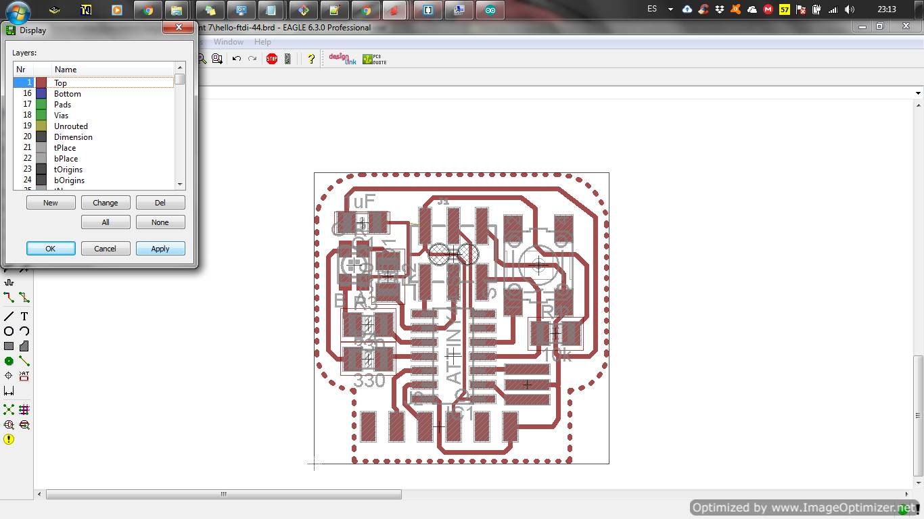Click the volume speaker tray icon
Screen dimensions: 924x519
pos(850,9)
